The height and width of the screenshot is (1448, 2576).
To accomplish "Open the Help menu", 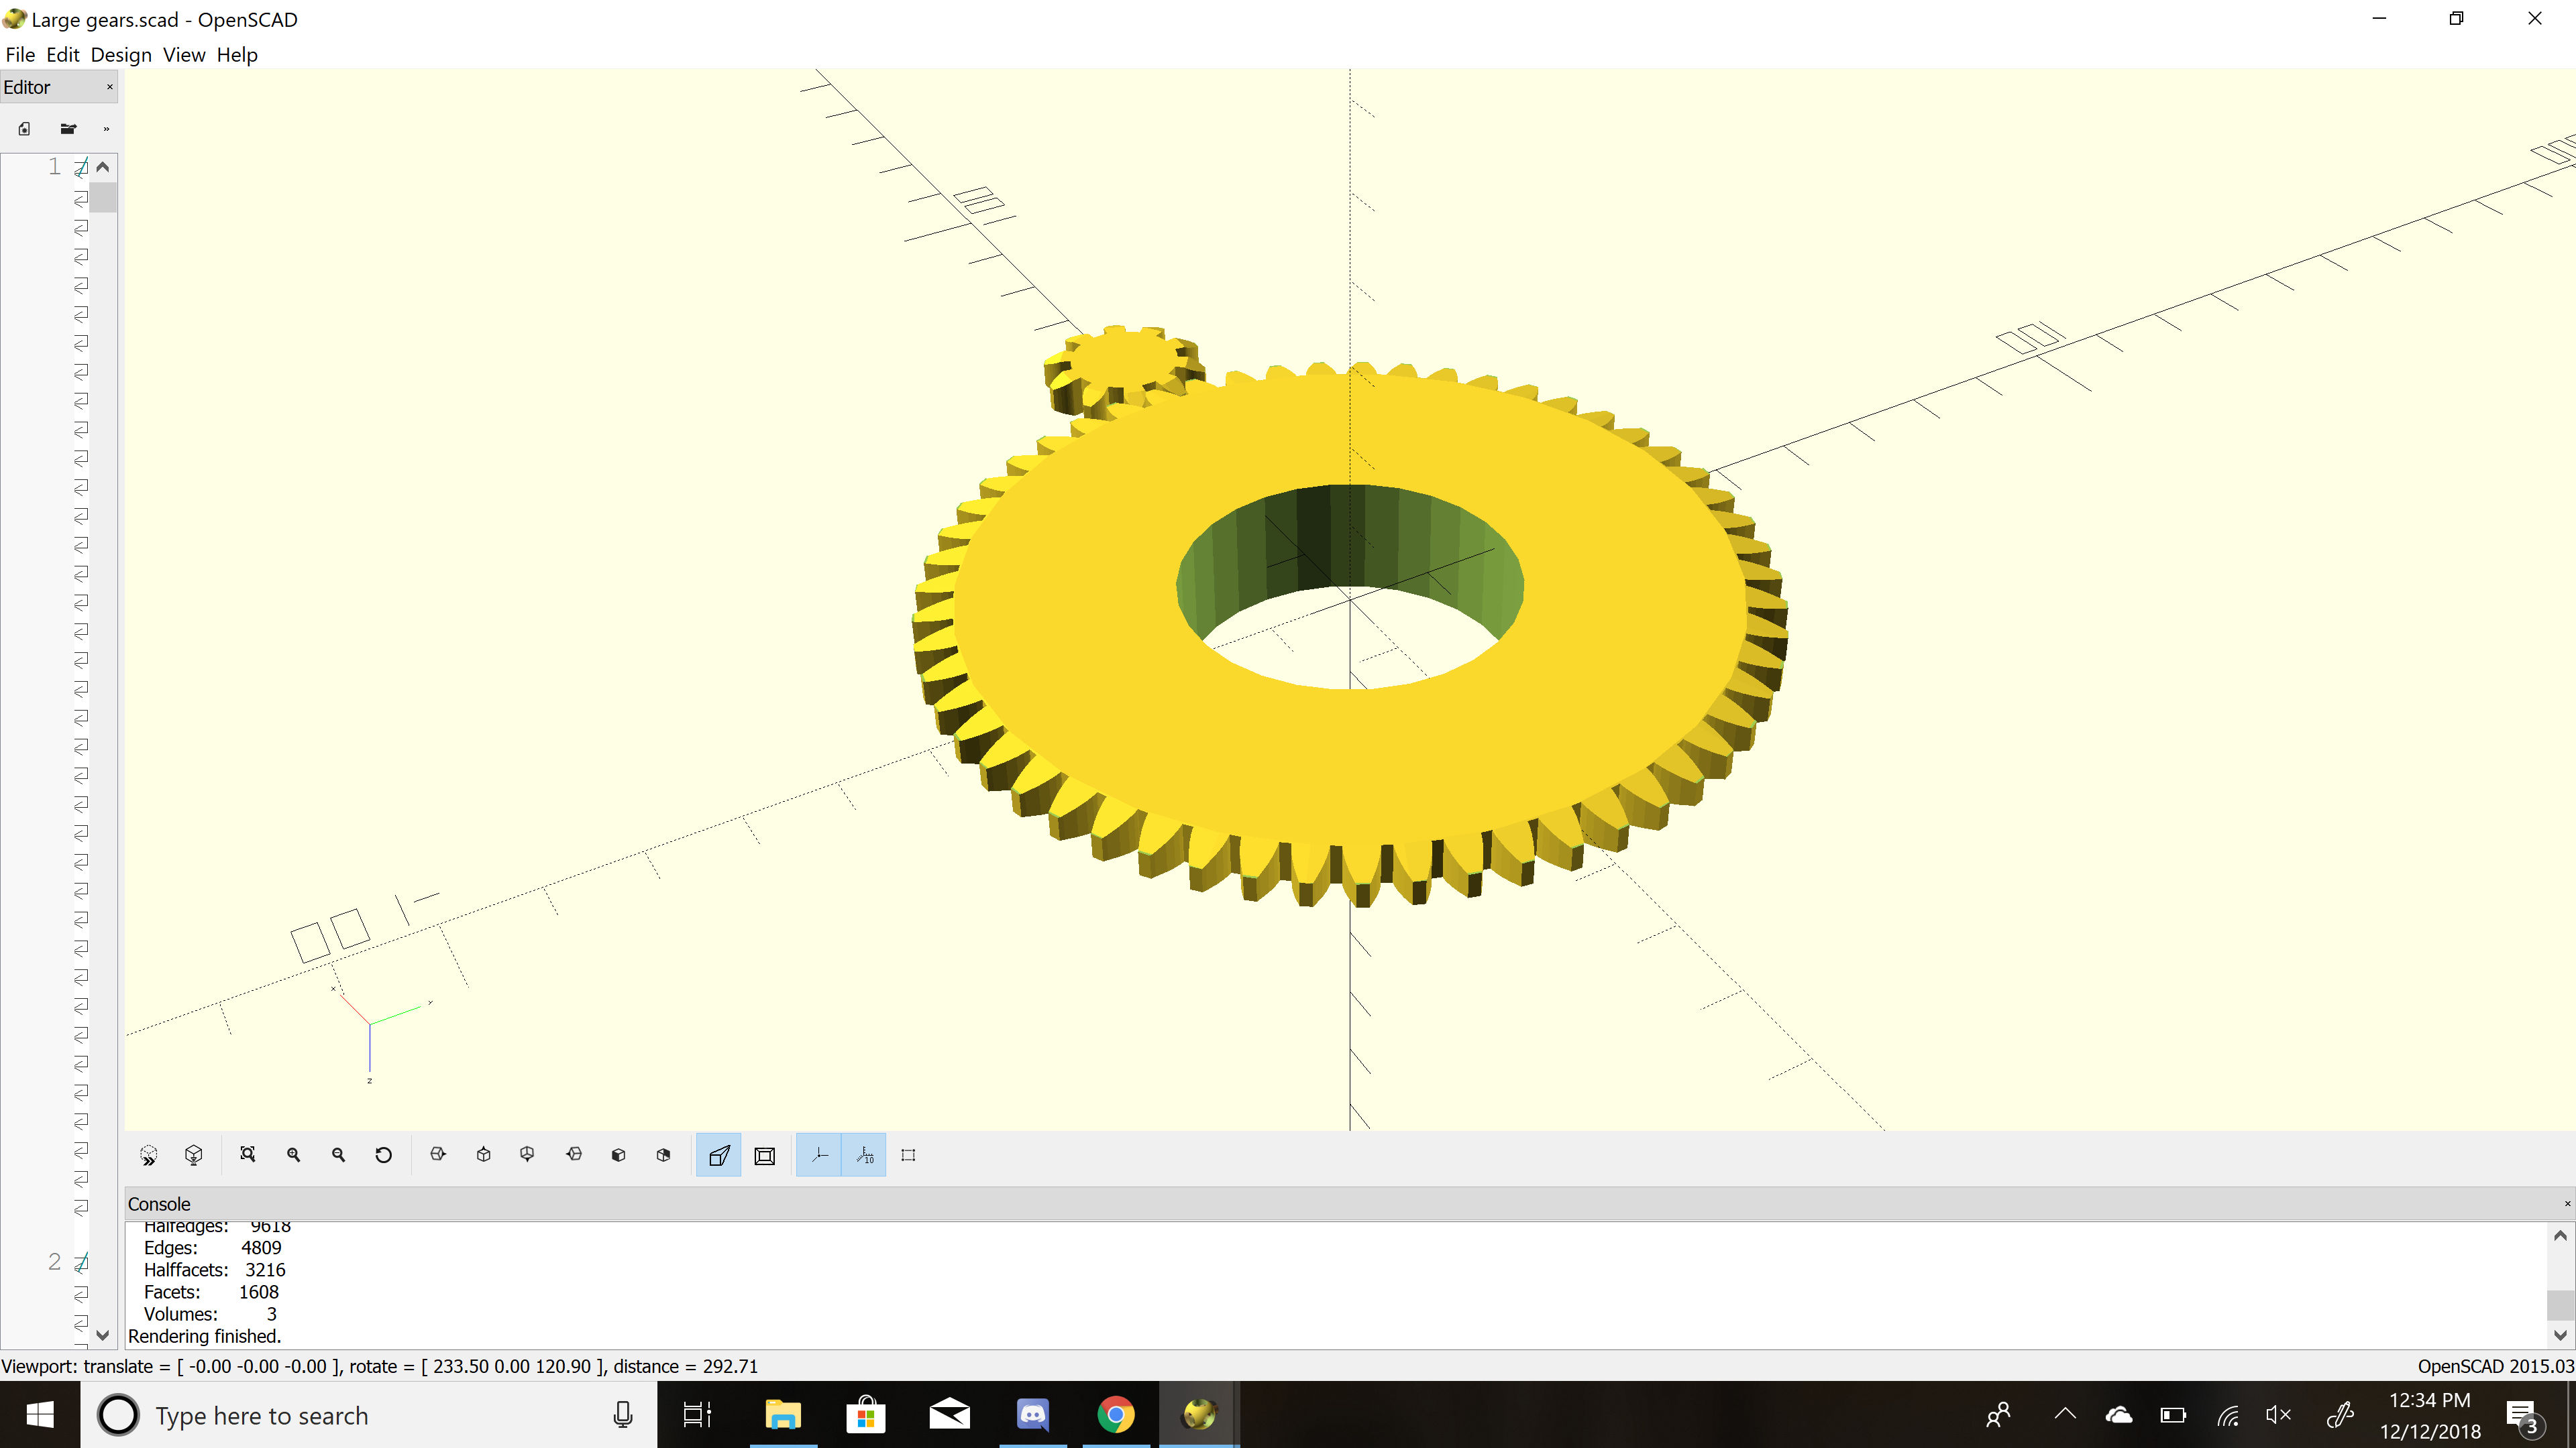I will (237, 55).
